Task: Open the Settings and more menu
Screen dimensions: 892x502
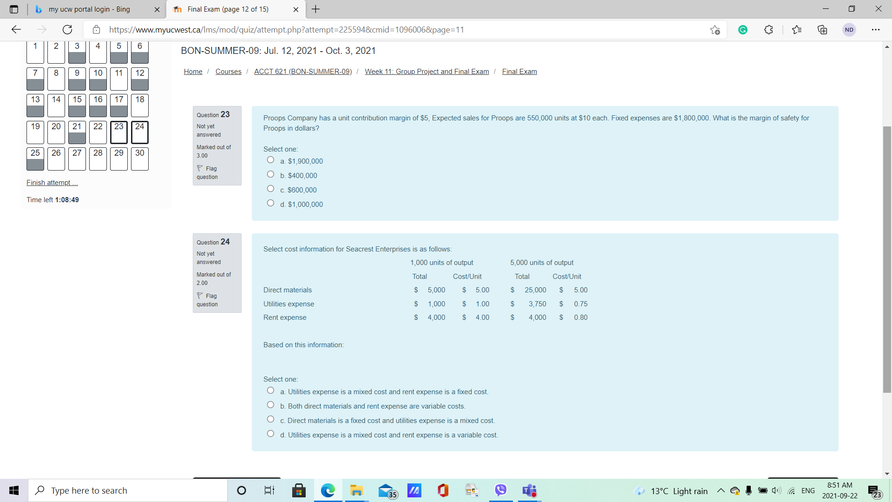Action: 876,30
